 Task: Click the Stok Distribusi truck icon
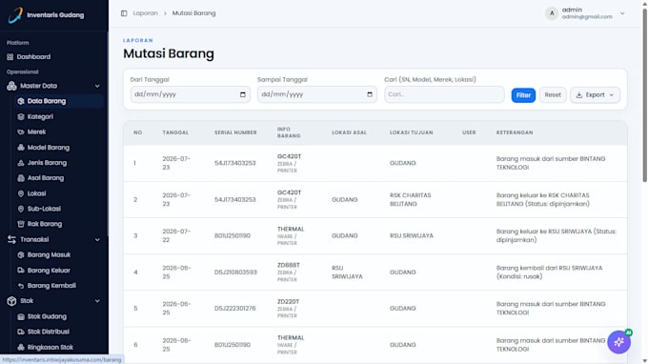21,332
